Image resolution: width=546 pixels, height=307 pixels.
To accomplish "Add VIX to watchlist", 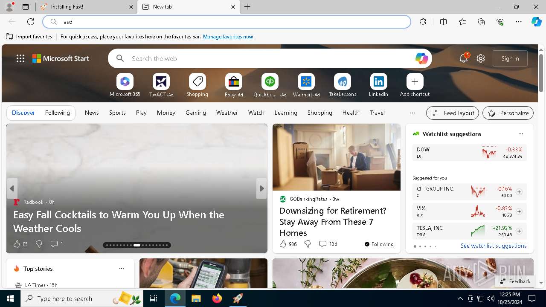I will tap(519, 211).
